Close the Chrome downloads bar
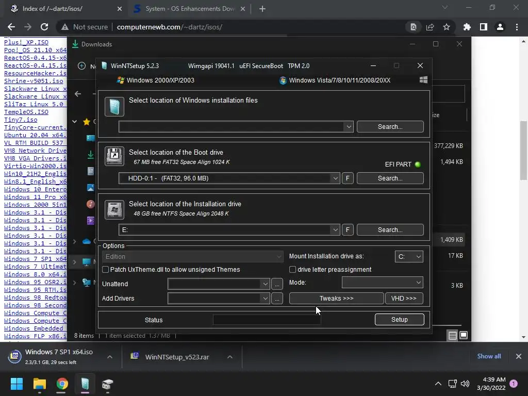 [x=519, y=356]
